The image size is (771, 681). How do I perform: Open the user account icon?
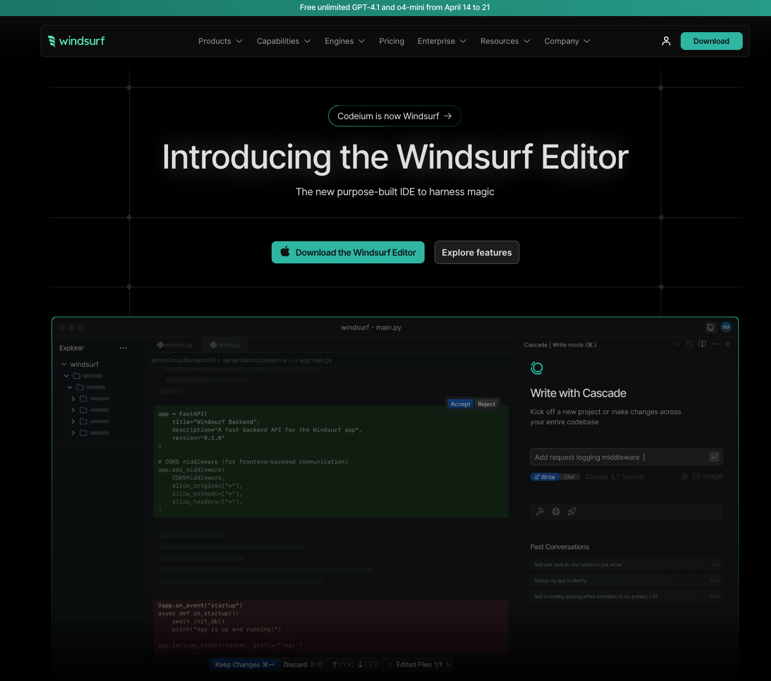(x=666, y=41)
